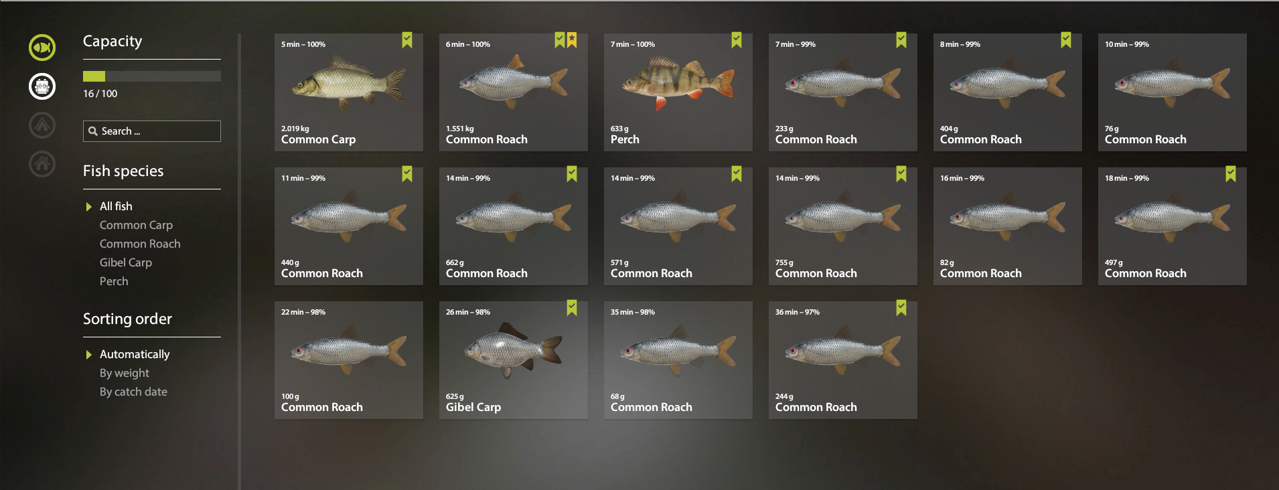Open the 755 g Common Roach card

click(843, 226)
